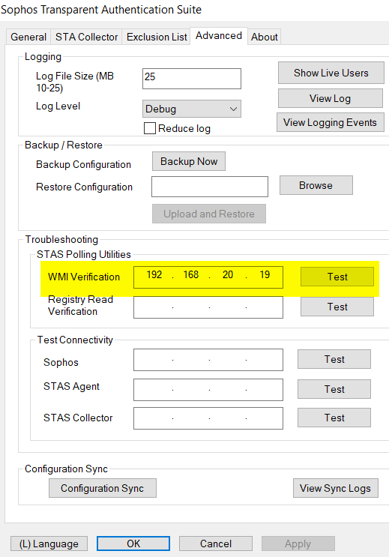Enable the Reduce log checkbox
Screen dimensions: 389x557
(150, 128)
